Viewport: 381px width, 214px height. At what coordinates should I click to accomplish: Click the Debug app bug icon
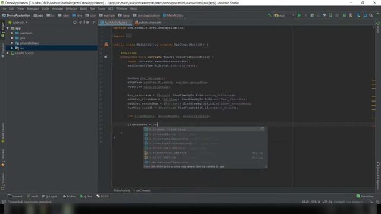click(312, 15)
